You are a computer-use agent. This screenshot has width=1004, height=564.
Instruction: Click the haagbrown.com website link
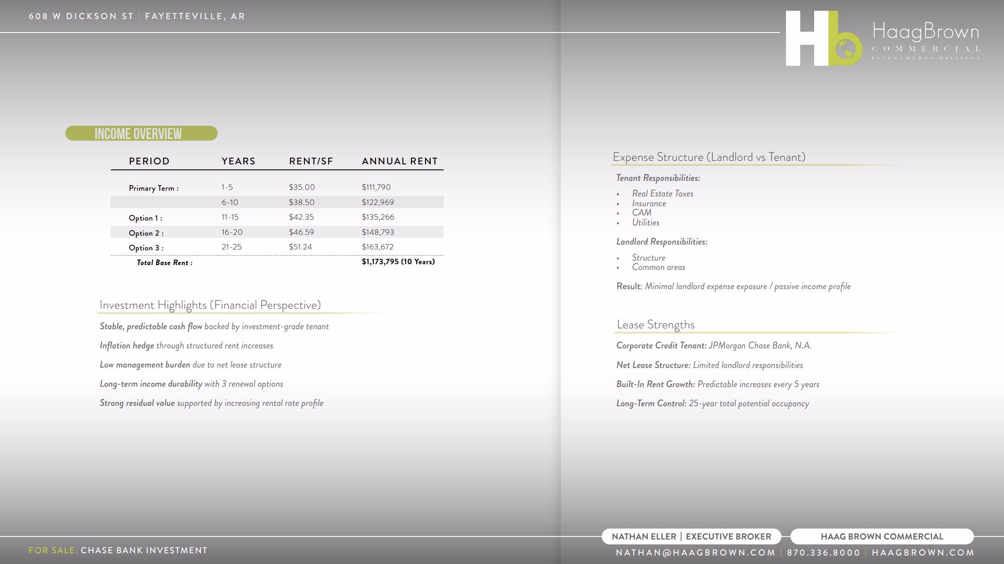[x=923, y=552]
